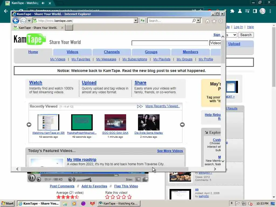
Task: Click the IE horizontal scrollbar right arrow
Action: click(x=215, y=169)
